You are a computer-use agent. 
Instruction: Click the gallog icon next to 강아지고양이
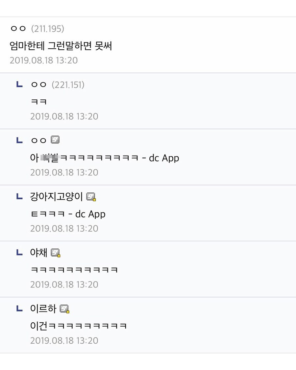tap(91, 197)
